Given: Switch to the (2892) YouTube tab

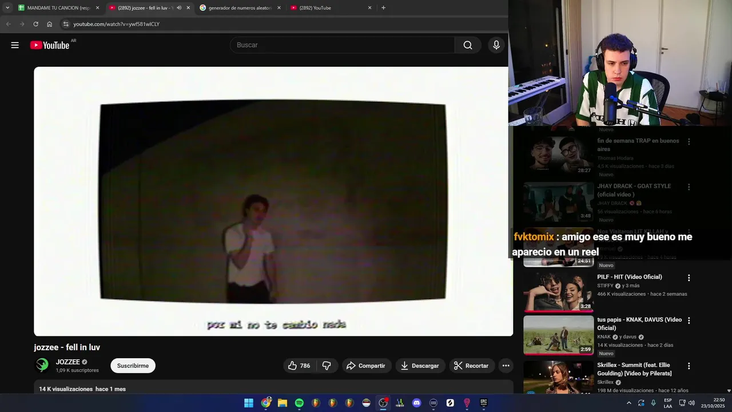Looking at the screenshot, I should tap(331, 8).
